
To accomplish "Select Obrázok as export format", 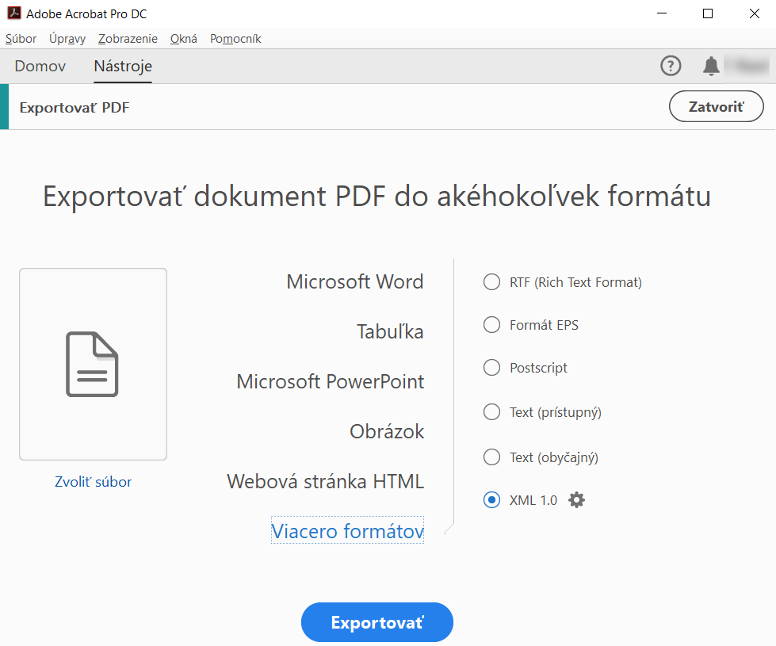I will [387, 431].
